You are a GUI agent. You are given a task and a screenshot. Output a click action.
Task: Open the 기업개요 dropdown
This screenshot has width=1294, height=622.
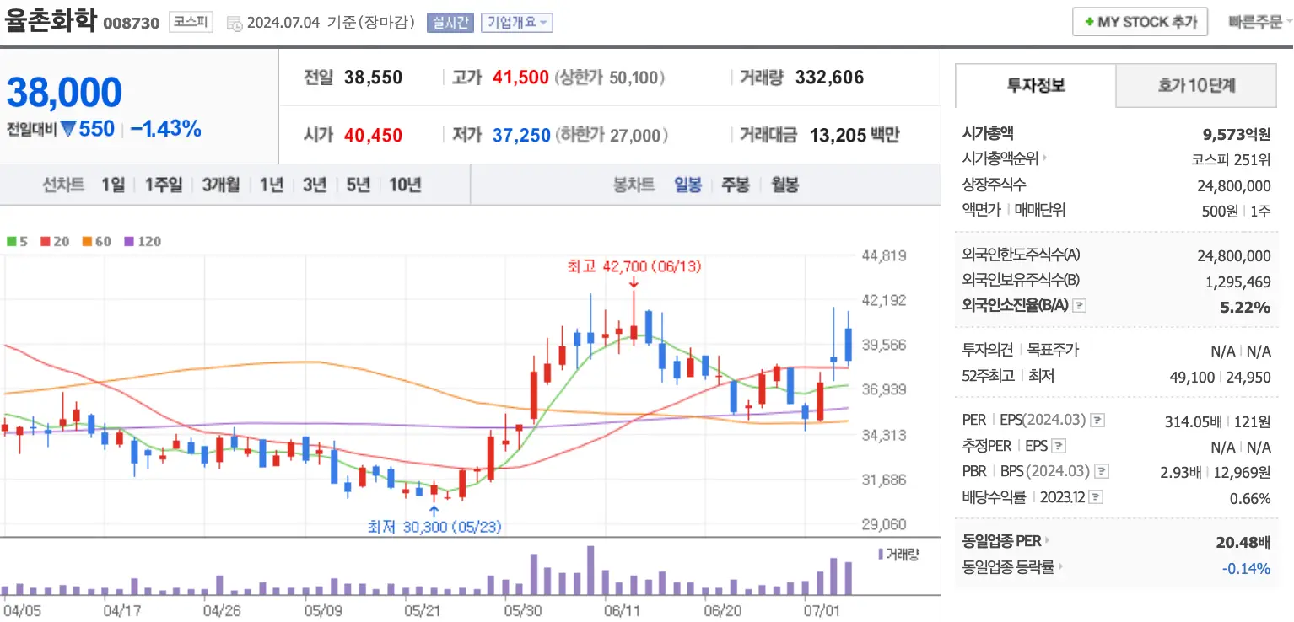[518, 22]
